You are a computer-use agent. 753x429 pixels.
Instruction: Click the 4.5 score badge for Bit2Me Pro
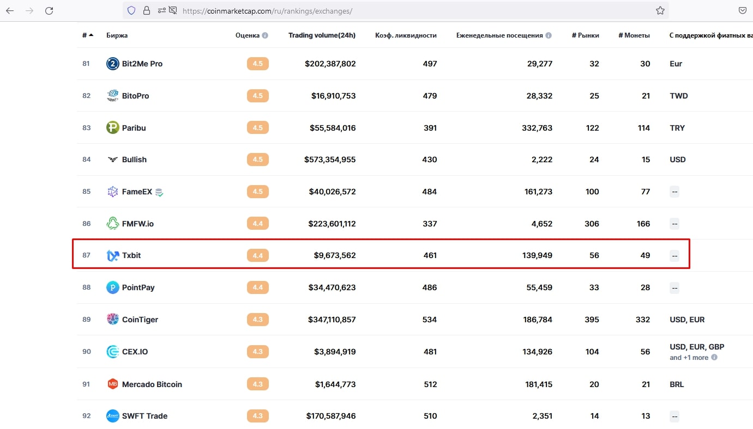click(x=258, y=64)
